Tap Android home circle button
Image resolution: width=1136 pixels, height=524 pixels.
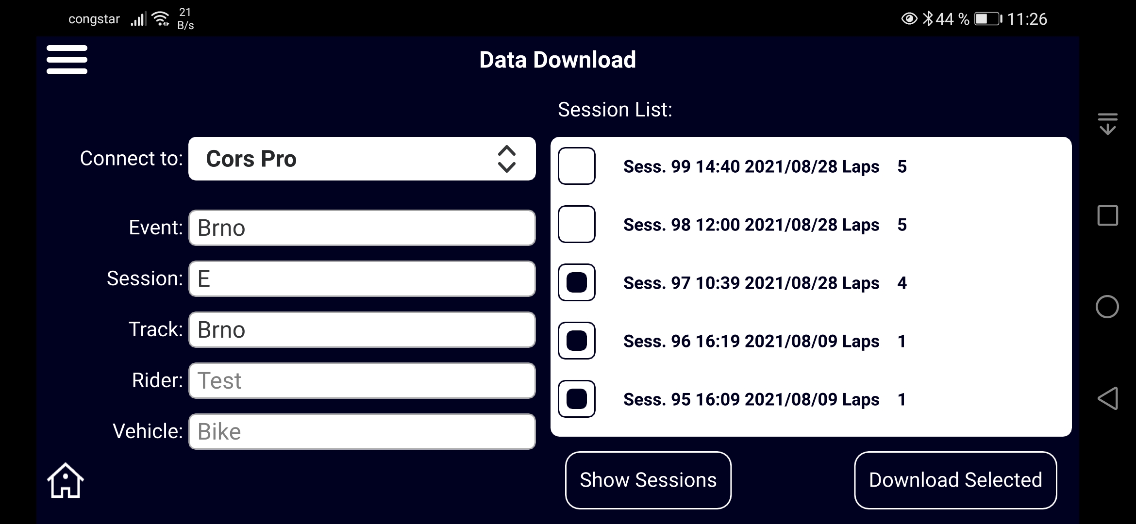[x=1107, y=307]
